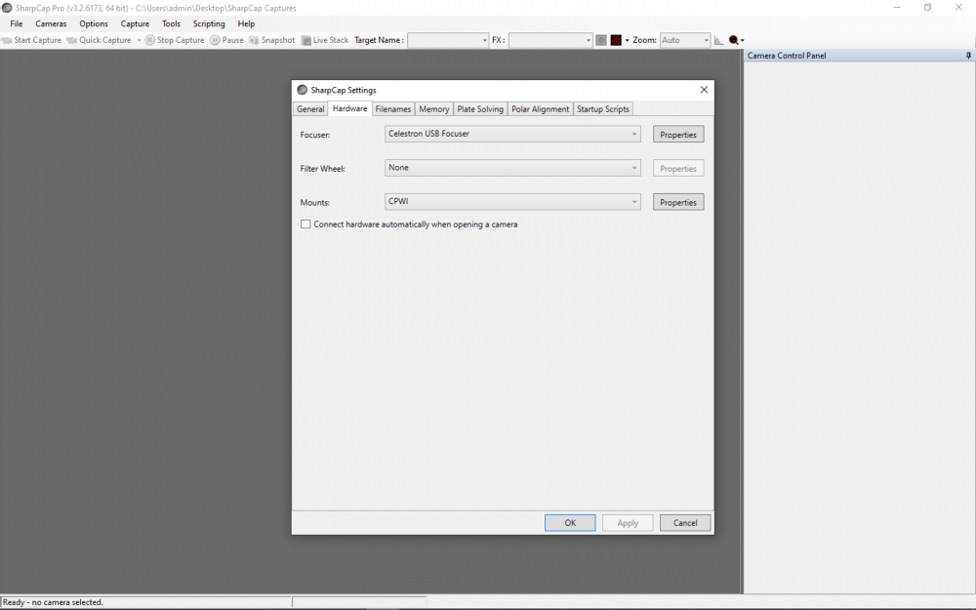The height and width of the screenshot is (610, 976).
Task: Enable connect hardware automatically when opening a camera
Action: [x=306, y=224]
